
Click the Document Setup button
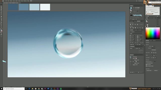(x=149, y=70)
